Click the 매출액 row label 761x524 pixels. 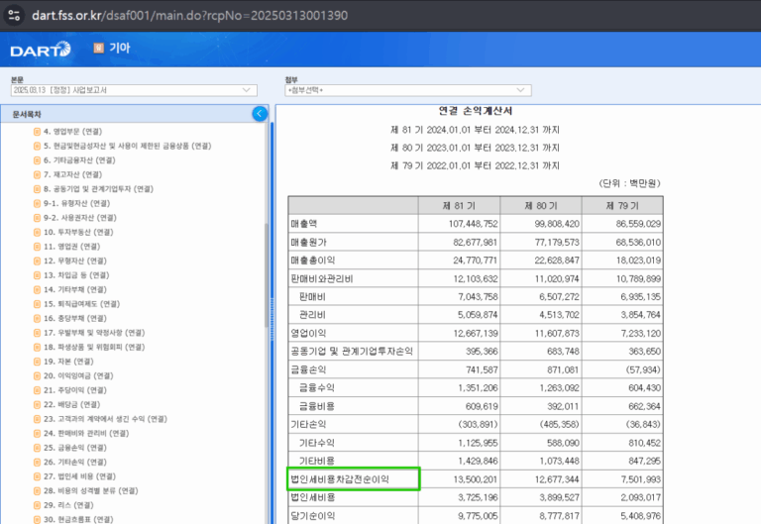coord(304,224)
